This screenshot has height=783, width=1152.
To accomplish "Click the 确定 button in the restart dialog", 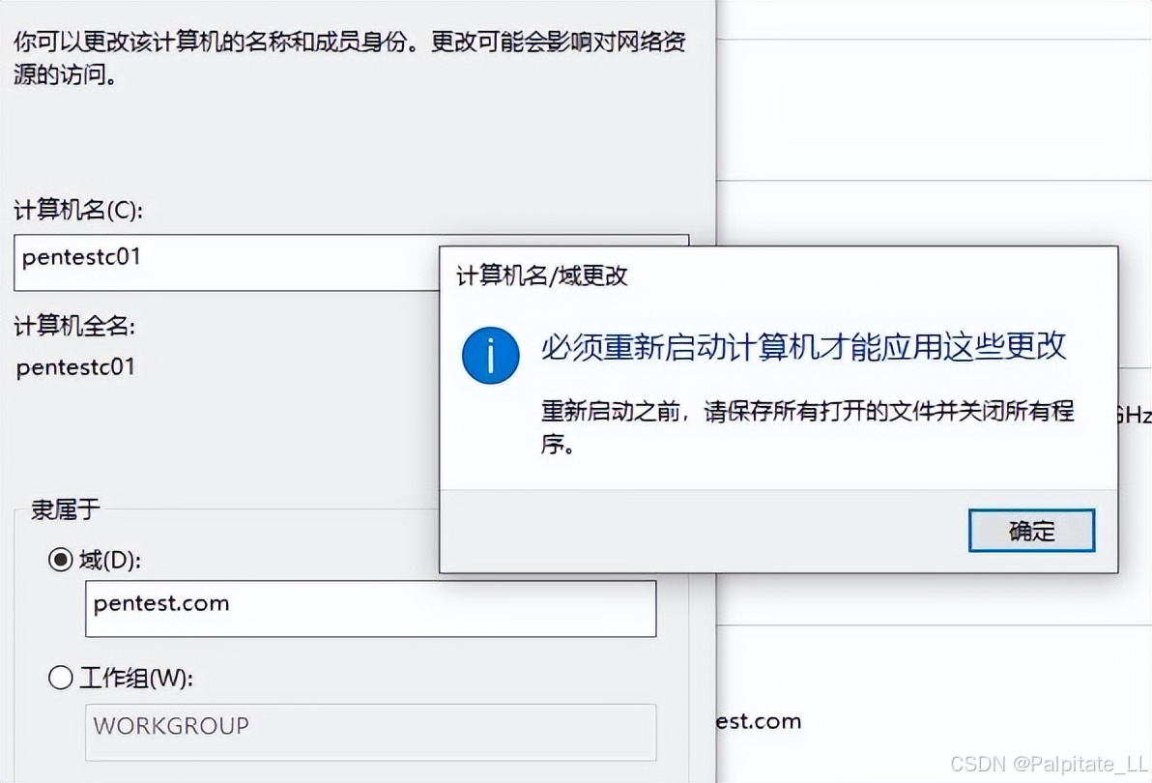I will pos(1031,531).
